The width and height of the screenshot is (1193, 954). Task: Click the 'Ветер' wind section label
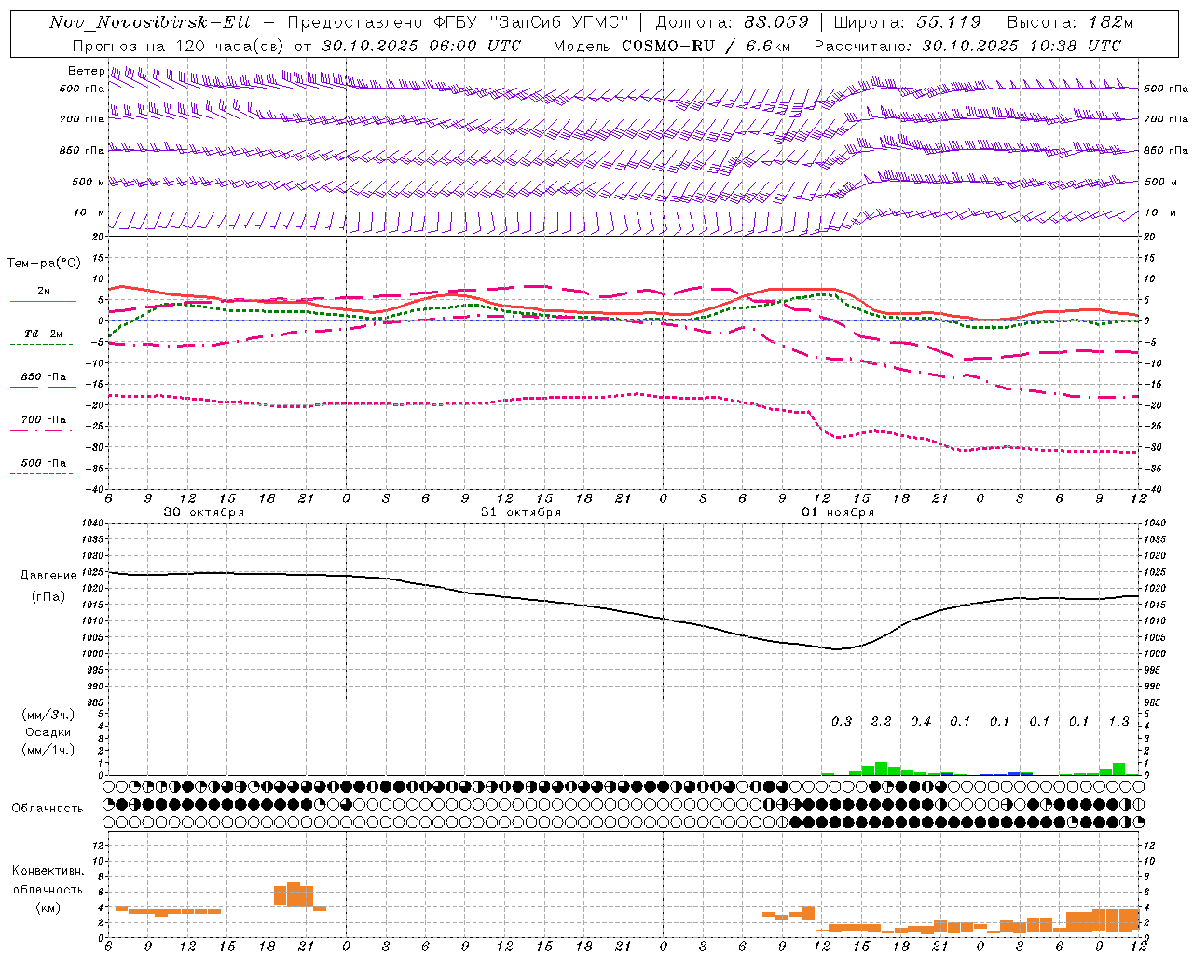click(x=86, y=71)
